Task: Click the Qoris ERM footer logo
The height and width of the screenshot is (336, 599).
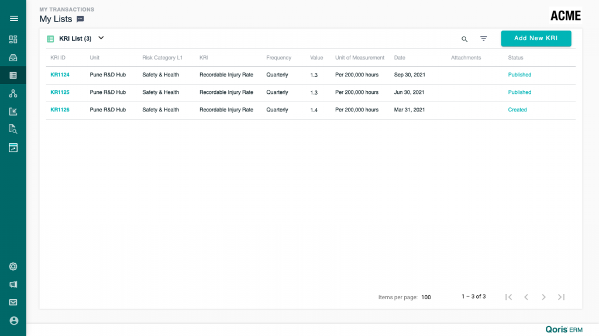Action: 564,330
